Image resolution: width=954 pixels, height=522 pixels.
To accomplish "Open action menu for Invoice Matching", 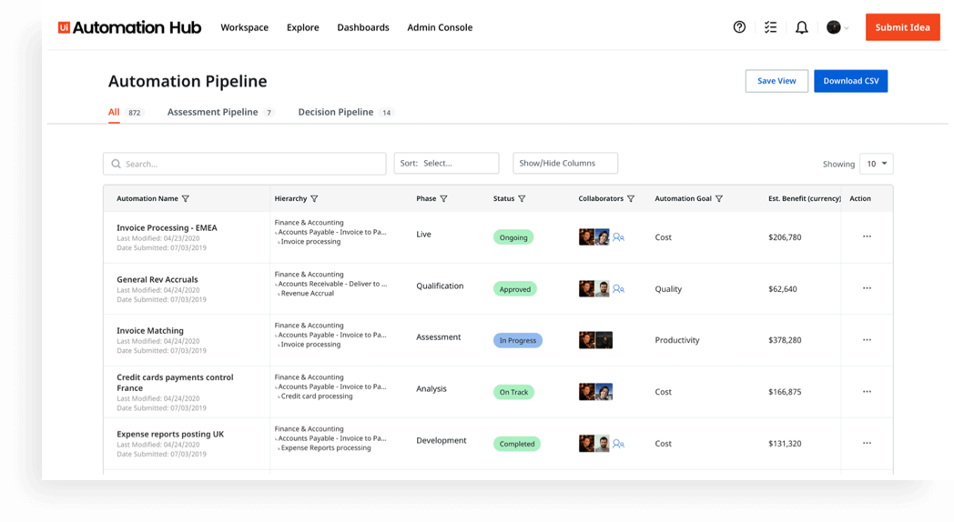I will pyautogui.click(x=867, y=340).
